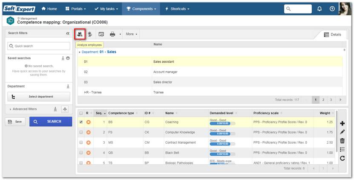Click Computer Knowledge demanded level progress bar
Viewport: 354px width, 180px height.
(222, 134)
